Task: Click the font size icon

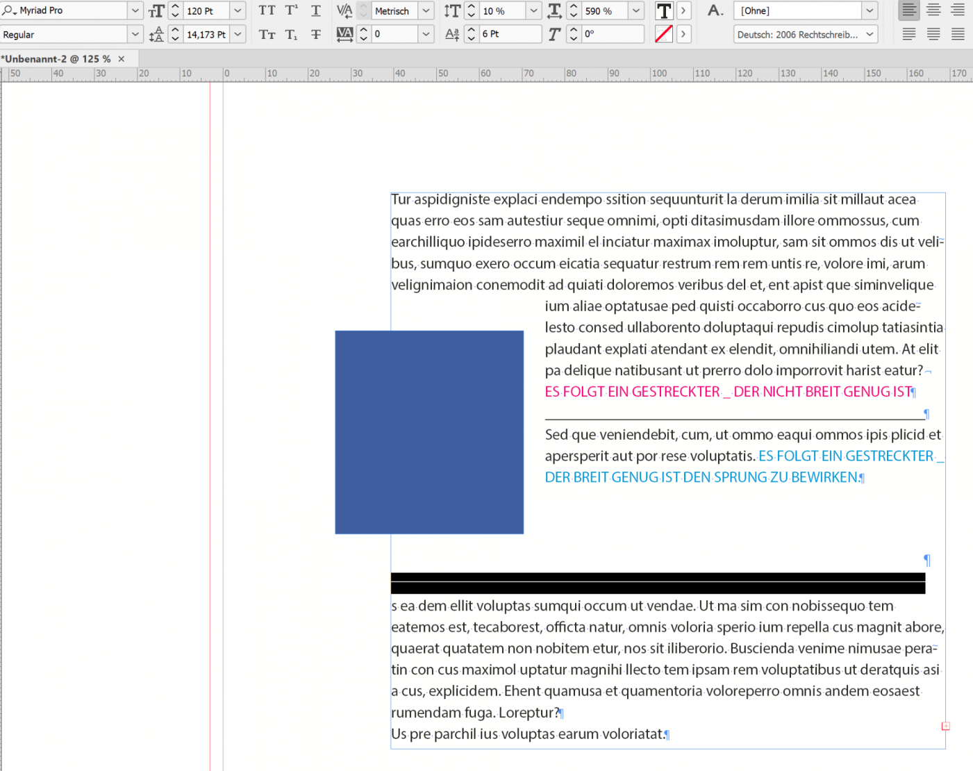Action: click(156, 11)
